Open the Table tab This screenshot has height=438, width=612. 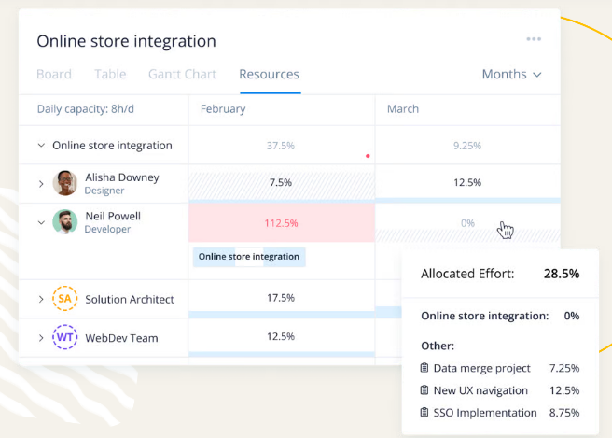pos(110,75)
